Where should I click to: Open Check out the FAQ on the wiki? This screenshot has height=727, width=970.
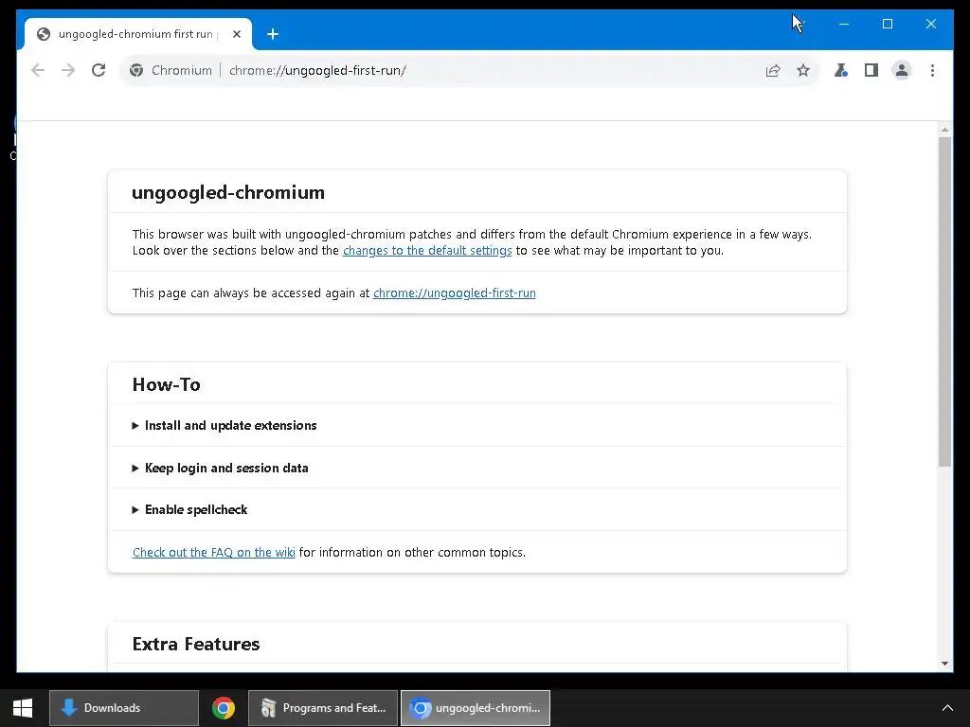(x=213, y=553)
